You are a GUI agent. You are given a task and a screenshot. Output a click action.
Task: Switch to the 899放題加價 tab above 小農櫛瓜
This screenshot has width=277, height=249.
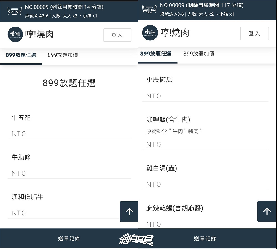coord(199,54)
